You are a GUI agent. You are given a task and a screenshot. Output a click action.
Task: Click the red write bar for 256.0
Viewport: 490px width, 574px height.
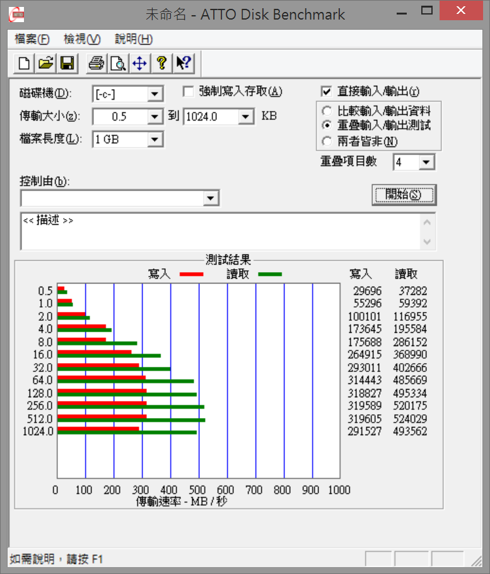(x=102, y=404)
